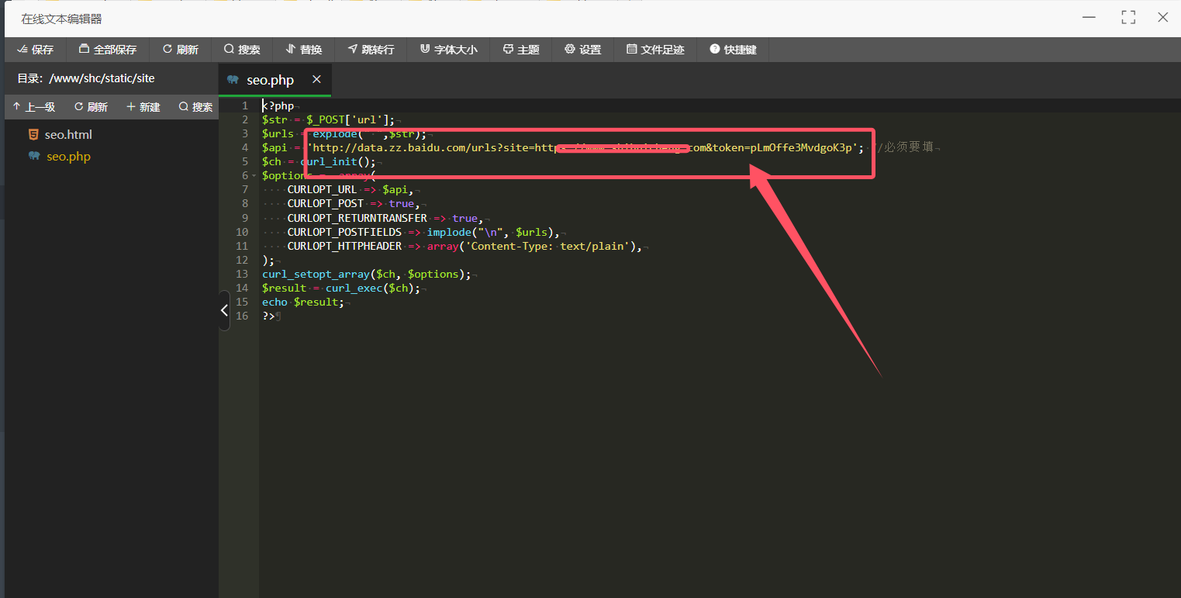This screenshot has width=1181, height=598.
Task: Search files in sidebar (搜索)
Action: [195, 107]
